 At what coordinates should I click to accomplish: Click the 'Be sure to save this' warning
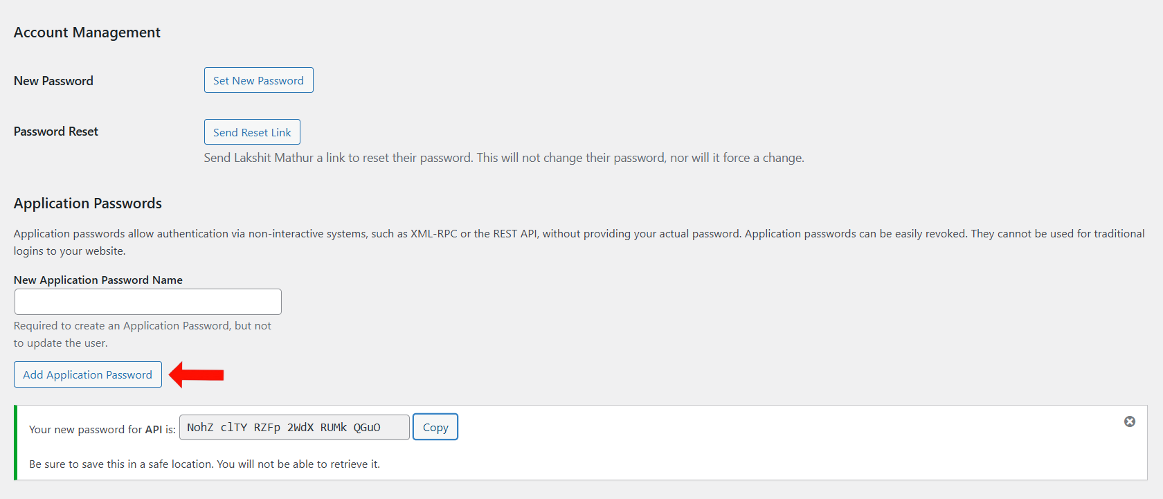click(x=204, y=464)
